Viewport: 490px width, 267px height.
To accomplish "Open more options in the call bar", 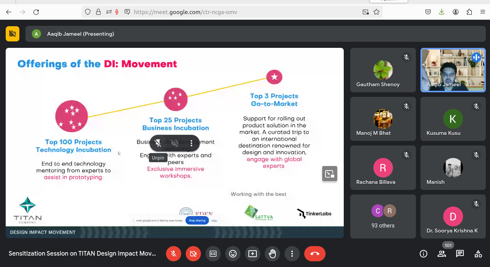I will pos(292,254).
